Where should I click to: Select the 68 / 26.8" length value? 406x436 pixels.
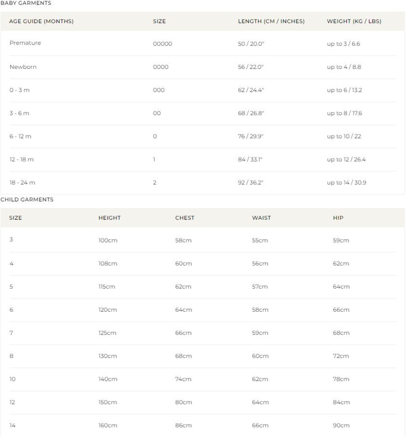[x=251, y=113]
